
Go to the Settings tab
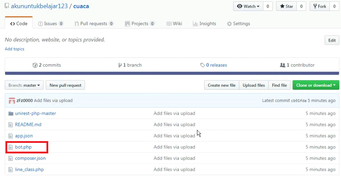click(x=238, y=24)
